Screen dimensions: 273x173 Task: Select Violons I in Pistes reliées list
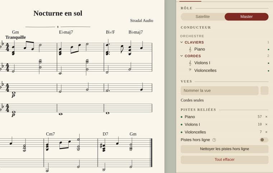tap(192, 124)
